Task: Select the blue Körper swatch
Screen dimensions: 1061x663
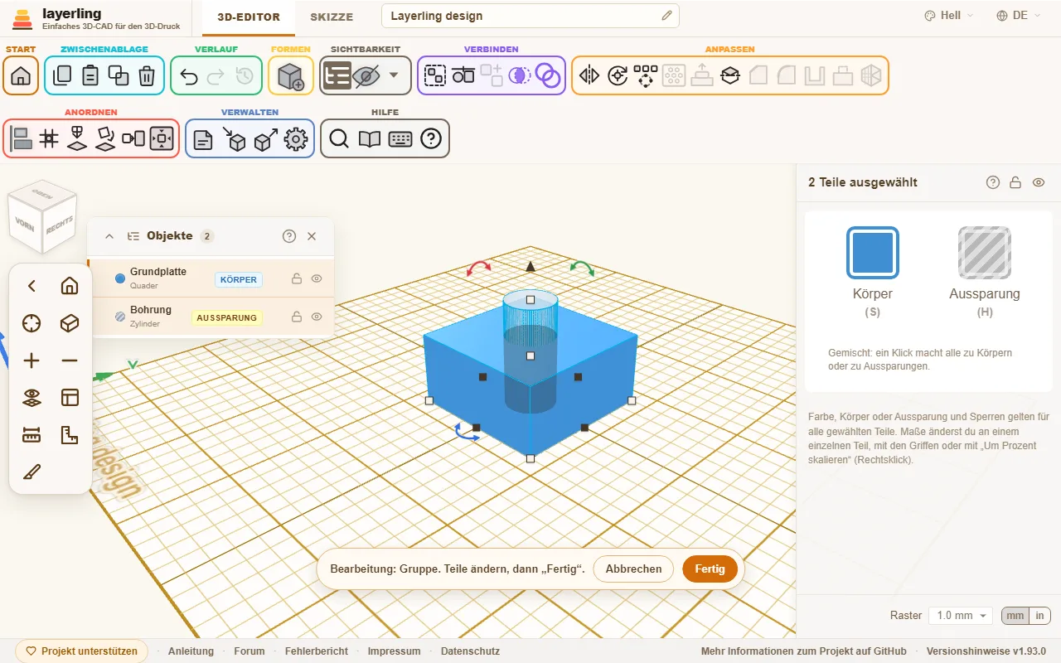Action: [x=873, y=253]
